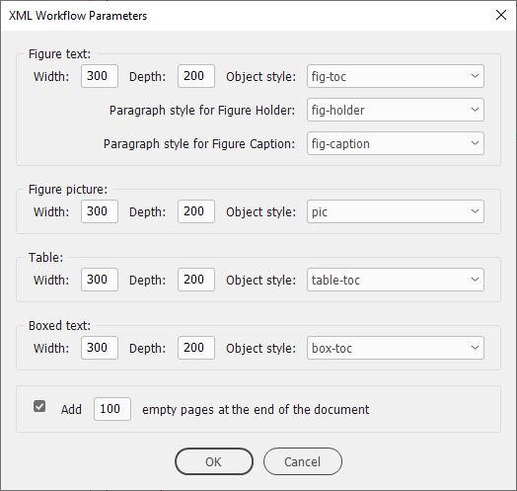Open the box-toc Object style dropdown
Image resolution: width=517 pixels, height=491 pixels.
(x=396, y=348)
